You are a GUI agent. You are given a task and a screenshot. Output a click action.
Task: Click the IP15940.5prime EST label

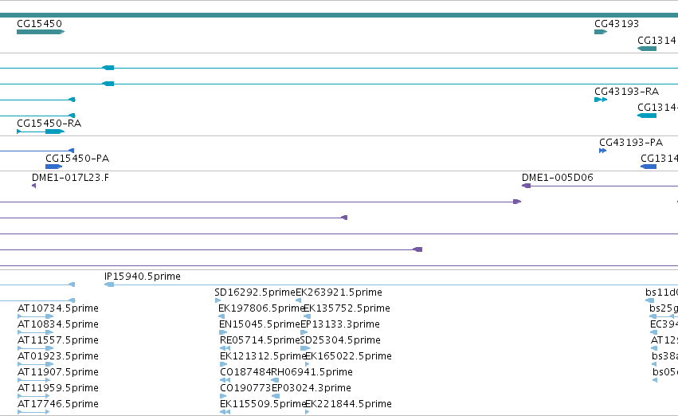coord(143,277)
